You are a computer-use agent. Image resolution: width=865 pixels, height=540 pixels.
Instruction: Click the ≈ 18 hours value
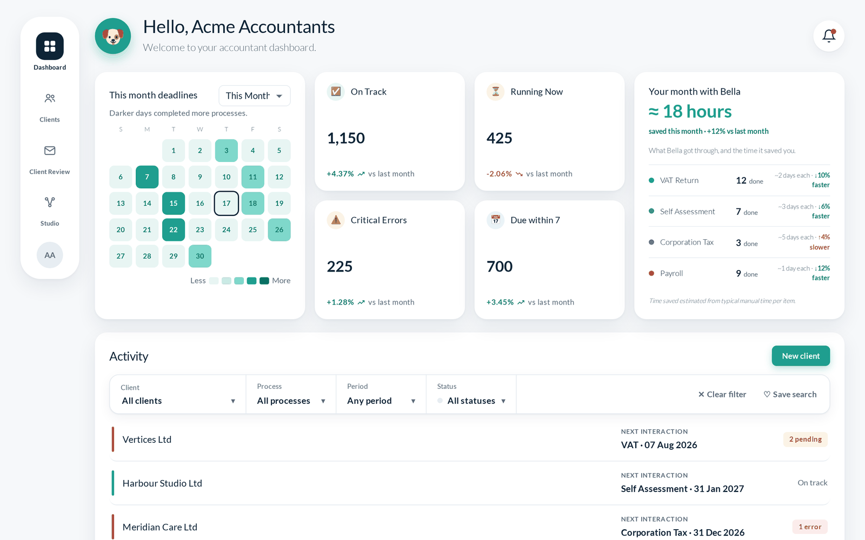pos(690,112)
